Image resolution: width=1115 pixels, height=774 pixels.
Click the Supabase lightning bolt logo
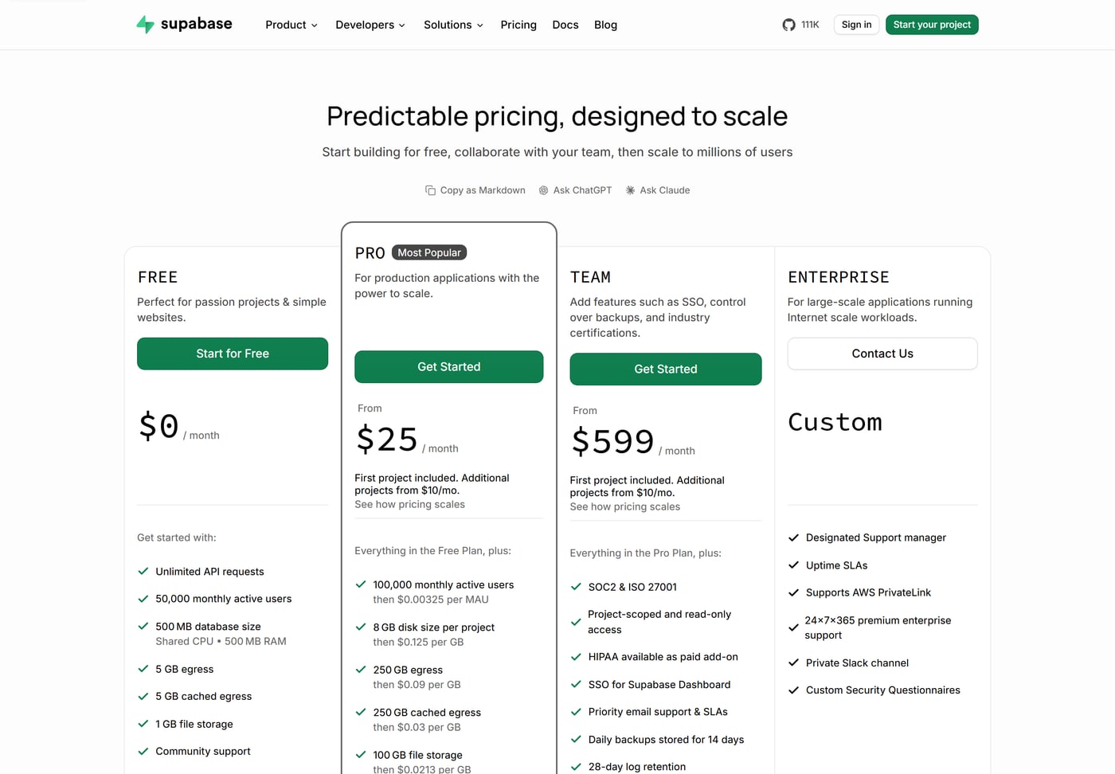point(145,25)
